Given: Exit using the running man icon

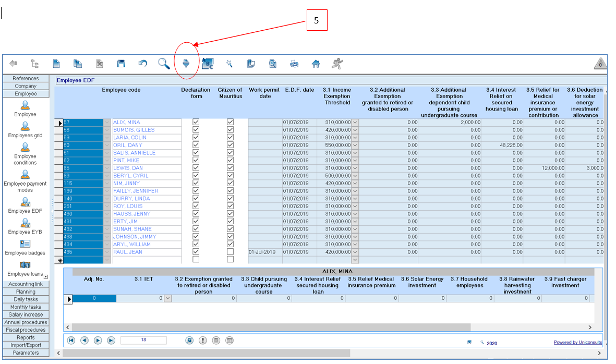Looking at the screenshot, I should point(337,63).
